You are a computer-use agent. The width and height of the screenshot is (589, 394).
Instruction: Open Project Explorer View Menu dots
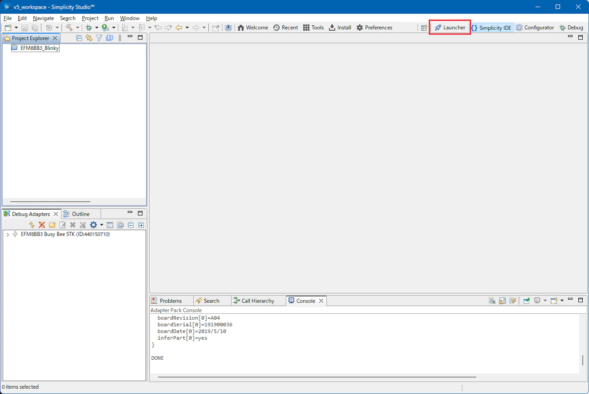[120, 38]
